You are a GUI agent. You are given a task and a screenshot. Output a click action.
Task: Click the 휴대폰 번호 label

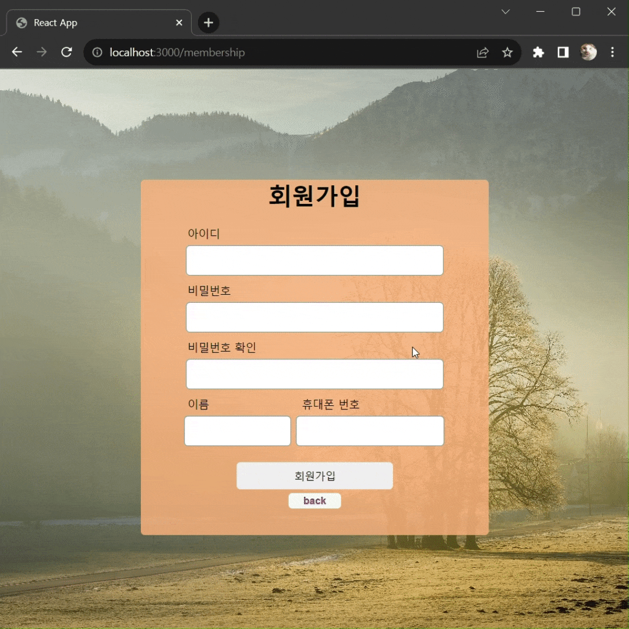pyautogui.click(x=331, y=404)
